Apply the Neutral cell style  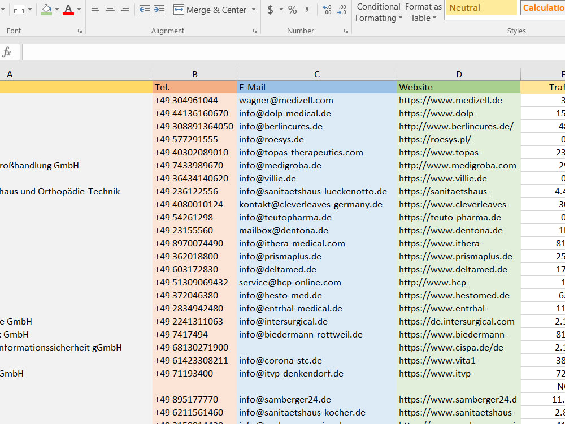pyautogui.click(x=481, y=8)
